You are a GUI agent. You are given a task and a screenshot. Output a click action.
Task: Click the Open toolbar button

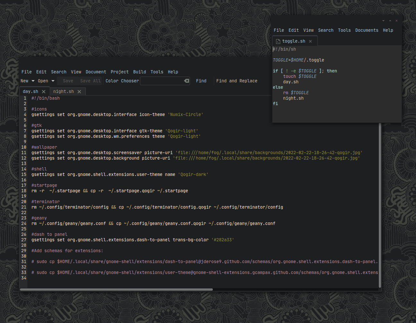coord(43,81)
